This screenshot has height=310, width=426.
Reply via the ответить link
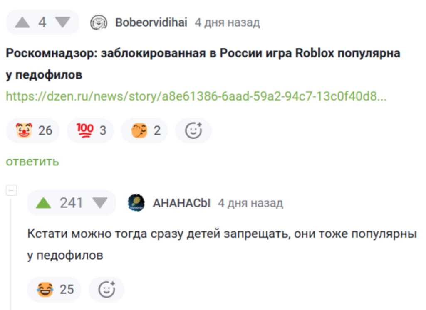[x=32, y=161]
